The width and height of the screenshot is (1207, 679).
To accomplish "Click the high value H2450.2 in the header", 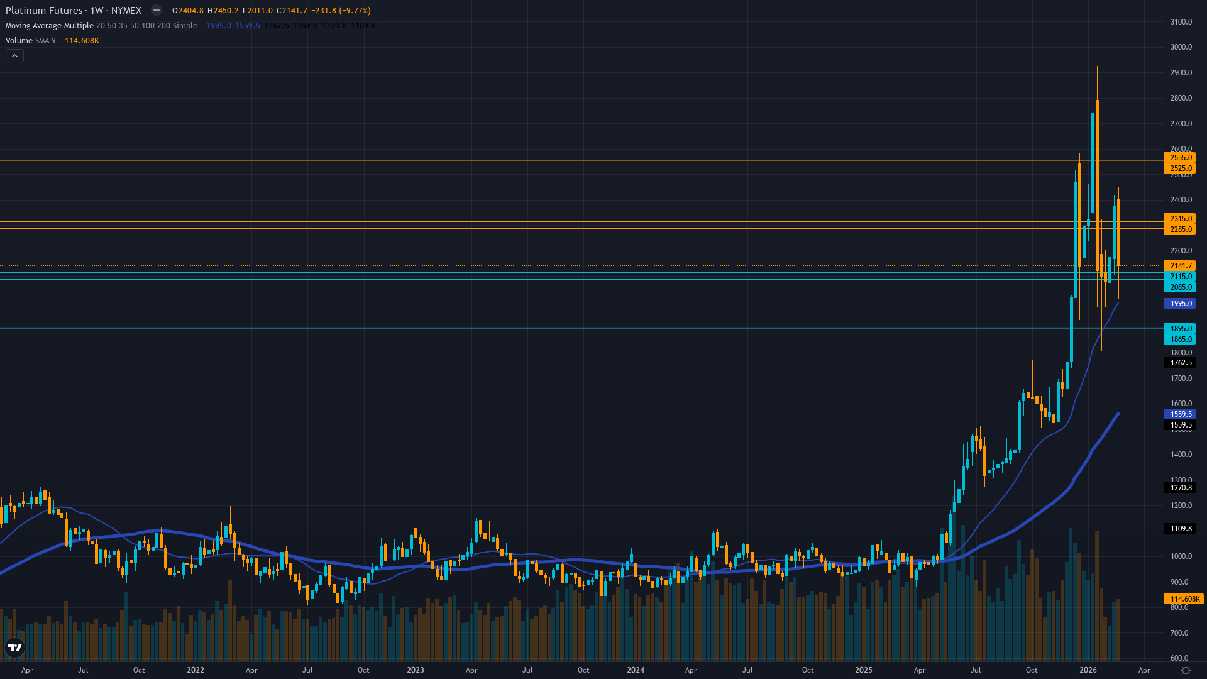I will coord(223,11).
